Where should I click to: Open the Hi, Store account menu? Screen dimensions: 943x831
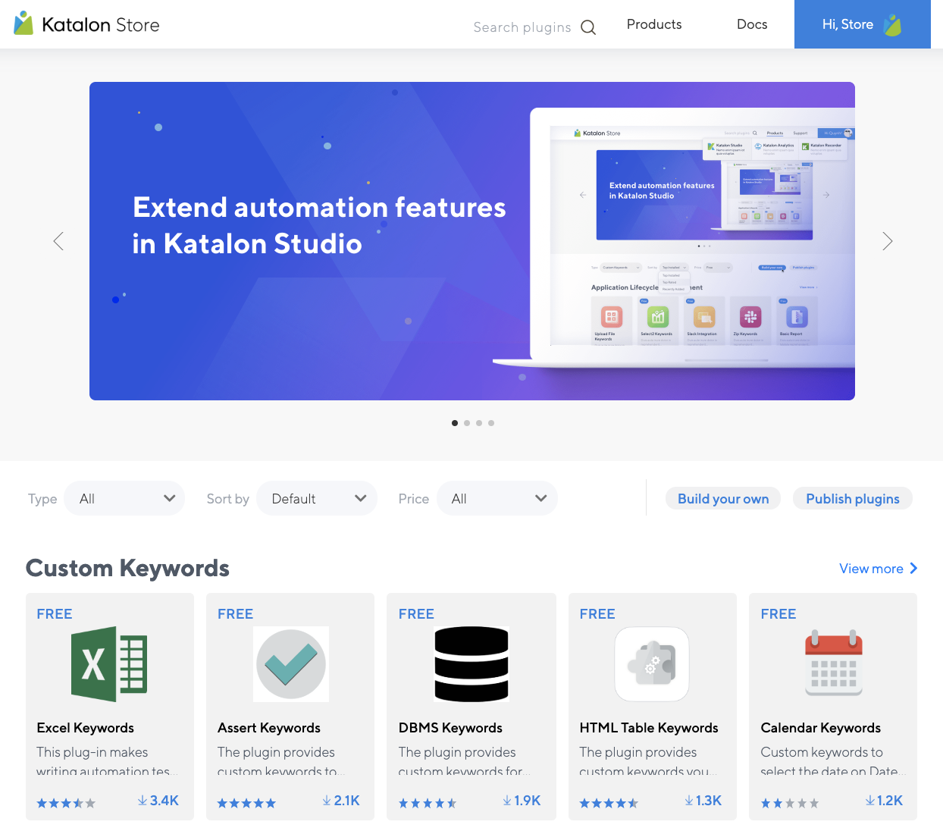(x=863, y=24)
